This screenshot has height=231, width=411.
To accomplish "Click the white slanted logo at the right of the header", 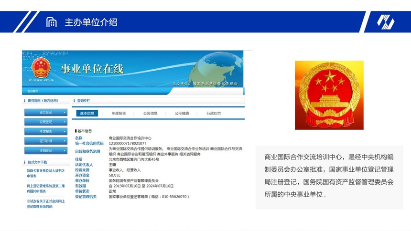I will pyautogui.click(x=386, y=22).
